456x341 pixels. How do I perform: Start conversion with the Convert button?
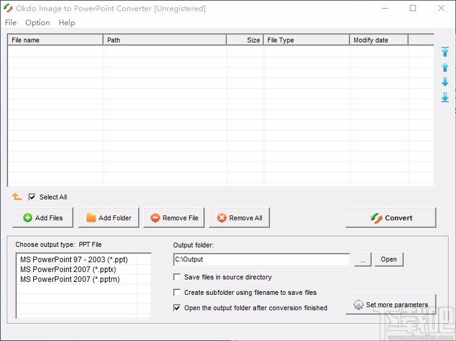pyautogui.click(x=391, y=217)
